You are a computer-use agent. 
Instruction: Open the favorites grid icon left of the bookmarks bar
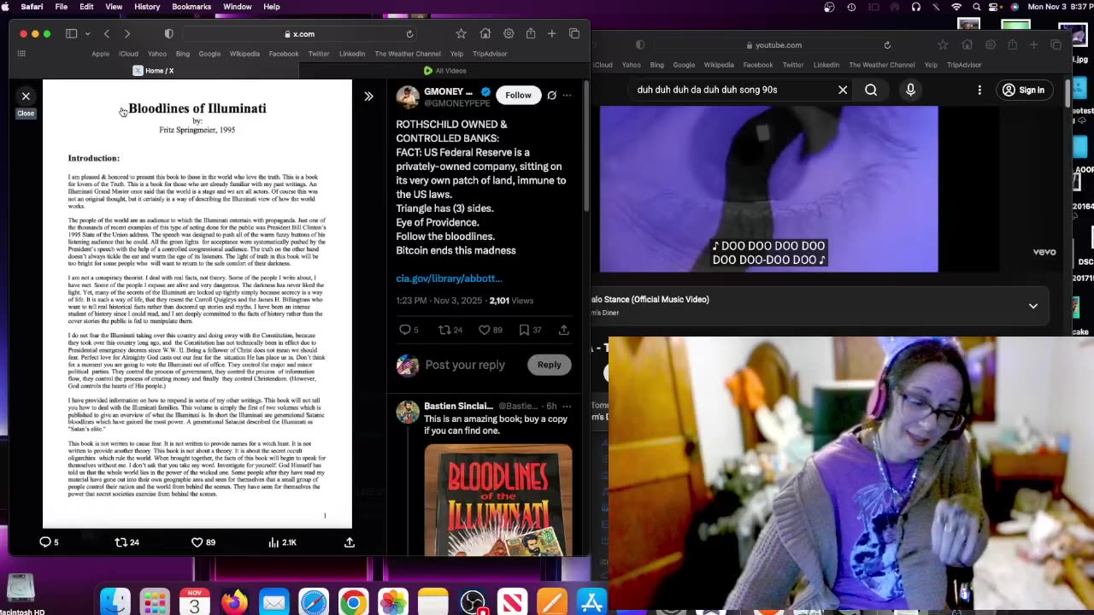(21, 54)
